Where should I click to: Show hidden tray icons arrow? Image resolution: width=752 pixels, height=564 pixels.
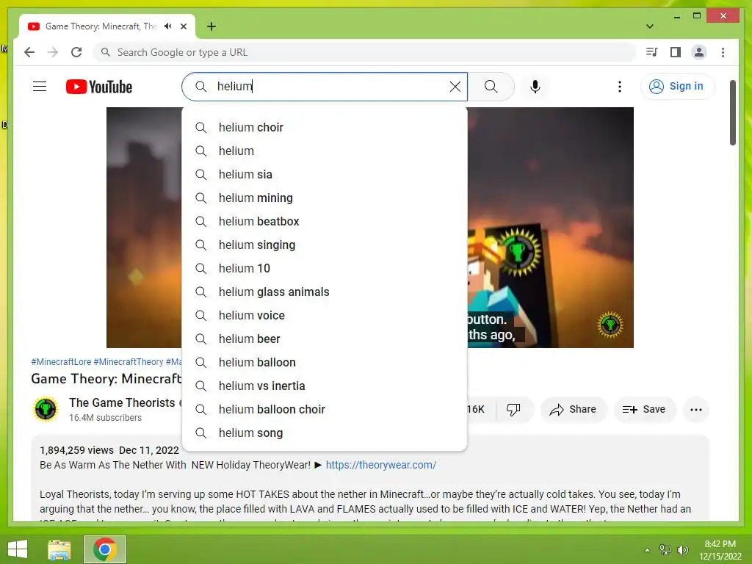click(647, 550)
